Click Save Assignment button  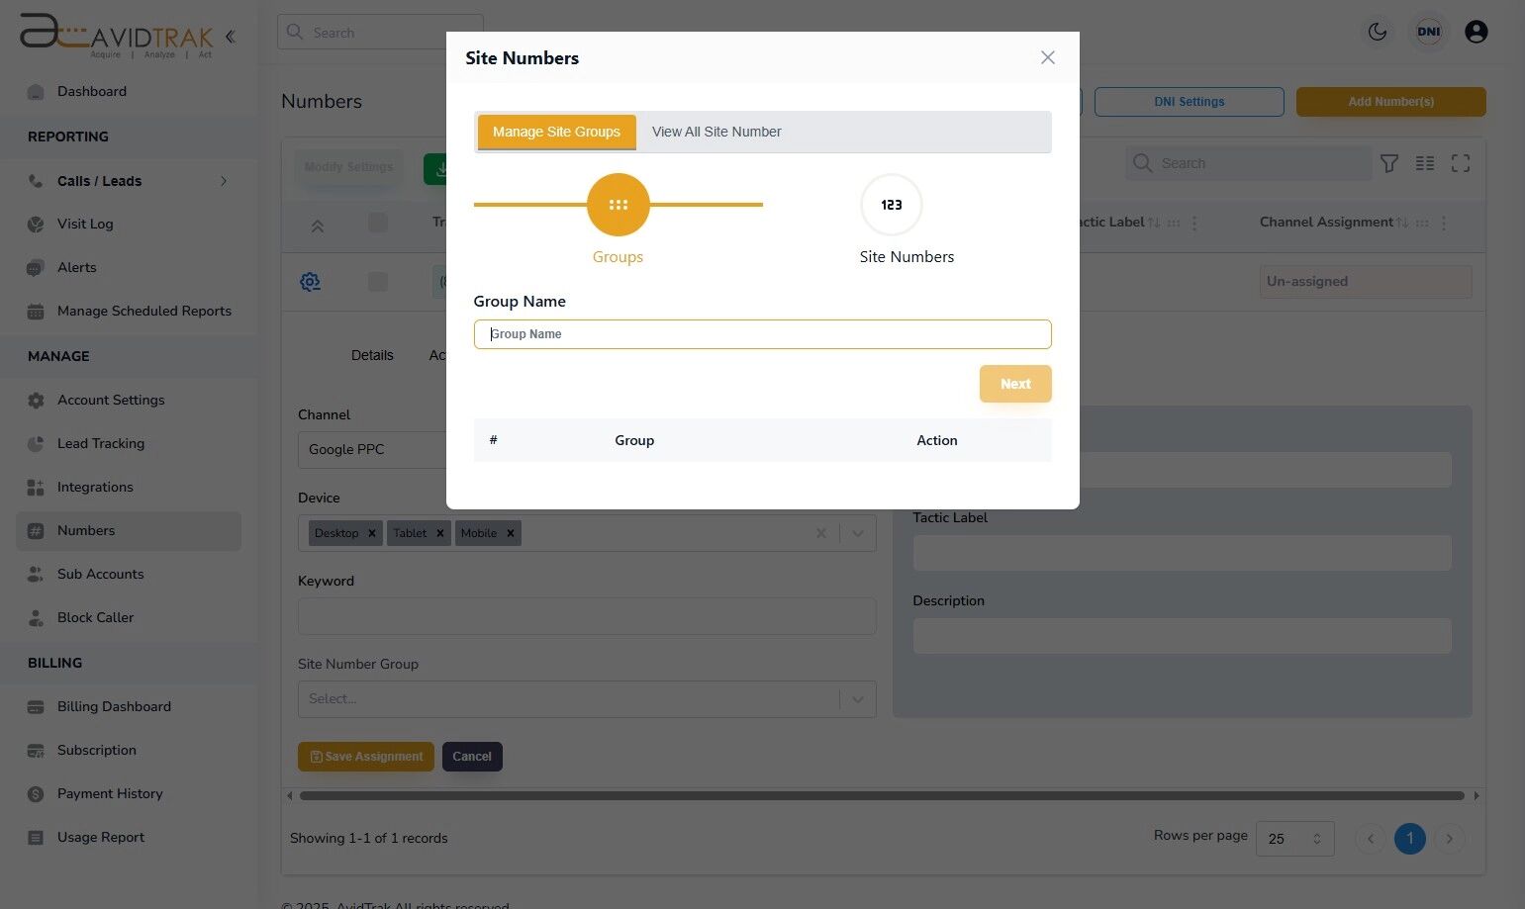(366, 757)
